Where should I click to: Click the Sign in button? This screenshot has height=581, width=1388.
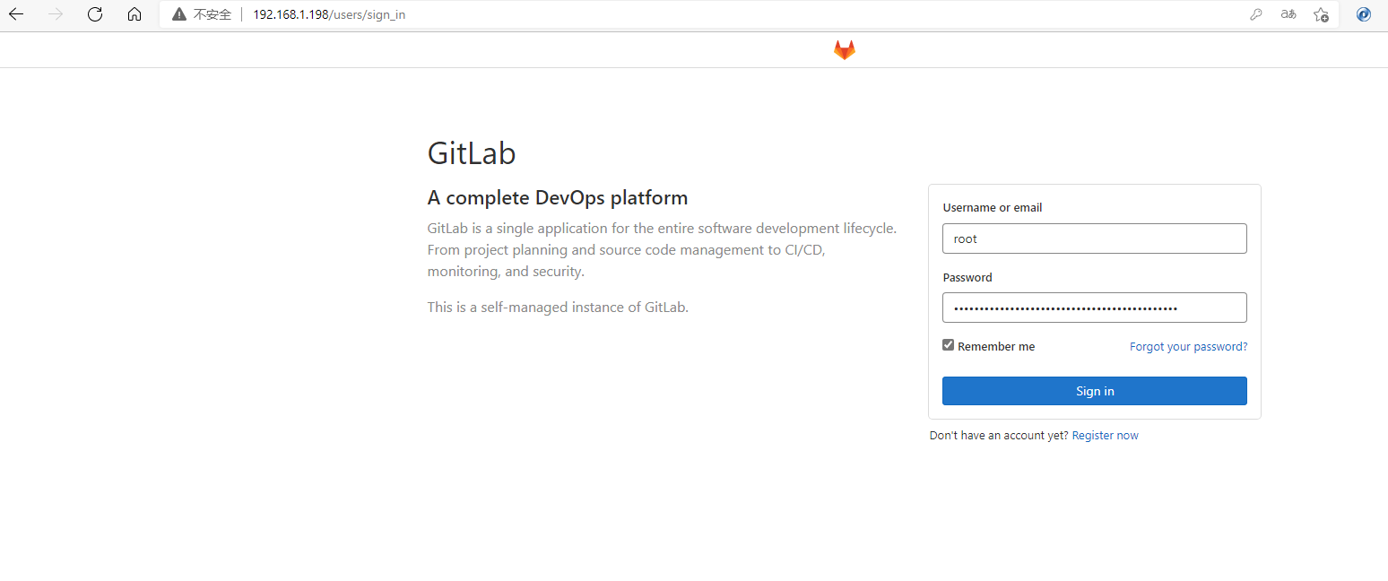[1094, 390]
